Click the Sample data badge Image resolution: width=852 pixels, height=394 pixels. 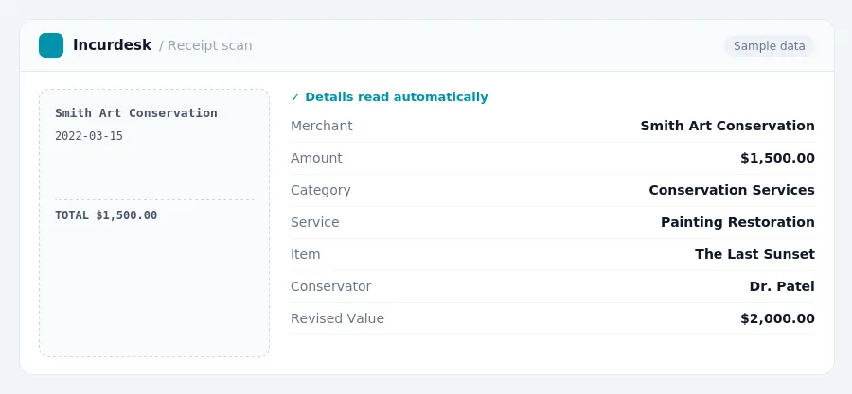[x=769, y=46]
